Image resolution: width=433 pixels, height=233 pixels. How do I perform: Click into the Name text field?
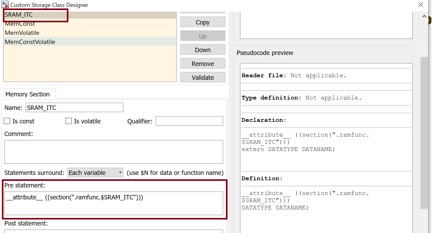tap(74, 108)
